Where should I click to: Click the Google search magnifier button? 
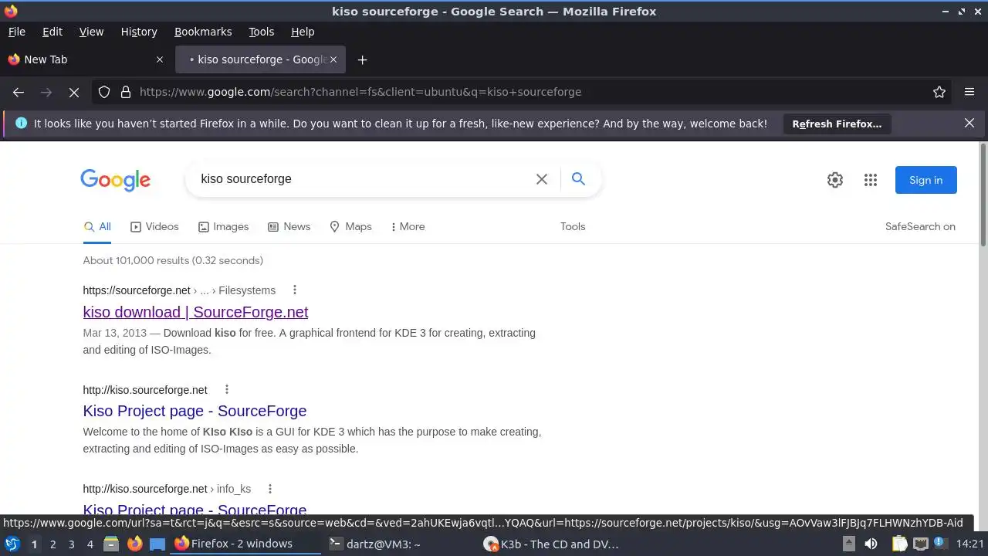(578, 179)
